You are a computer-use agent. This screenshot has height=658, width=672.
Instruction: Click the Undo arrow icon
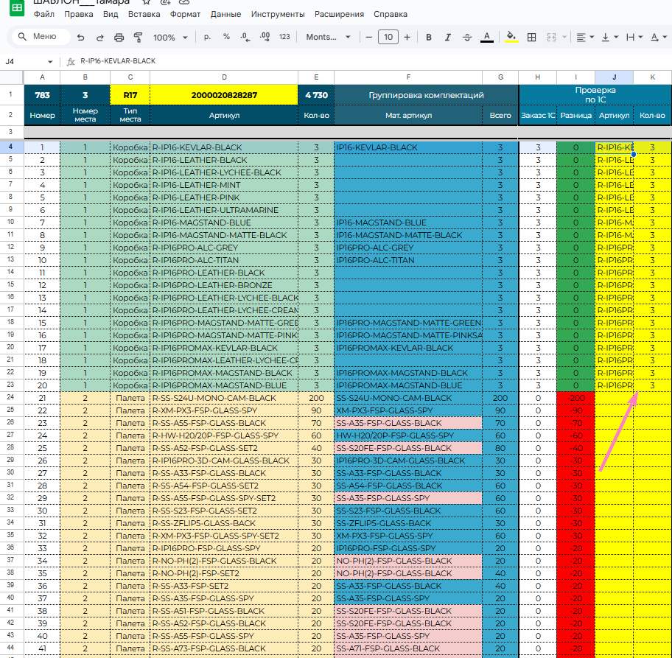[x=80, y=38]
